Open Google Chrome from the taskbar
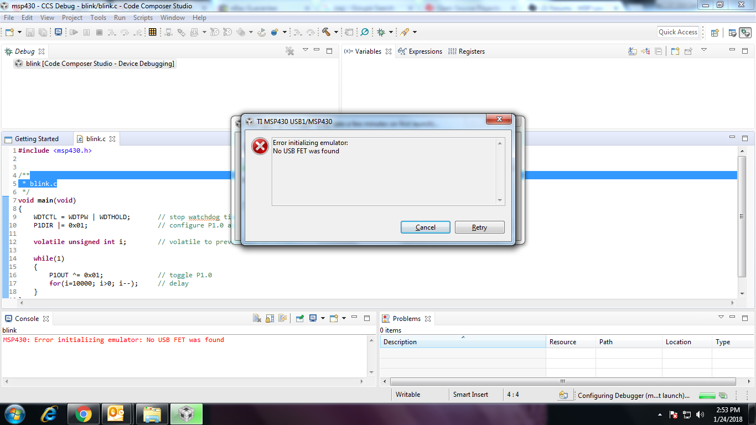 tap(83, 414)
